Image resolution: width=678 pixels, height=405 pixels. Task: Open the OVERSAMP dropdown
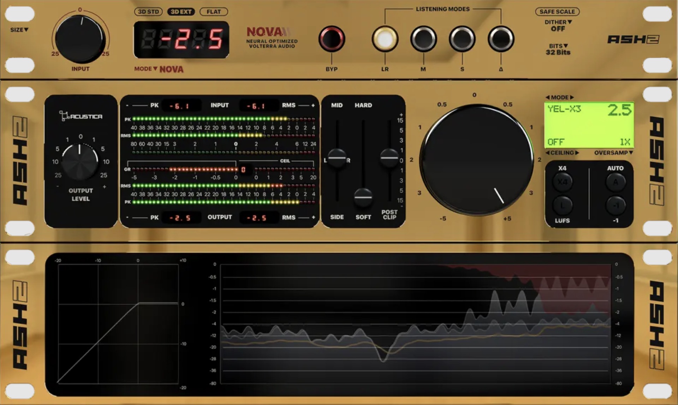pyautogui.click(x=613, y=153)
